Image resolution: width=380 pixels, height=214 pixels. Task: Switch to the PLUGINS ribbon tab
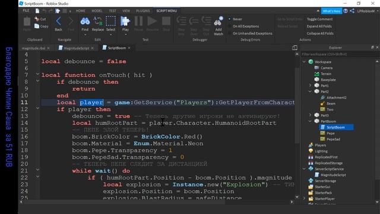click(143, 11)
